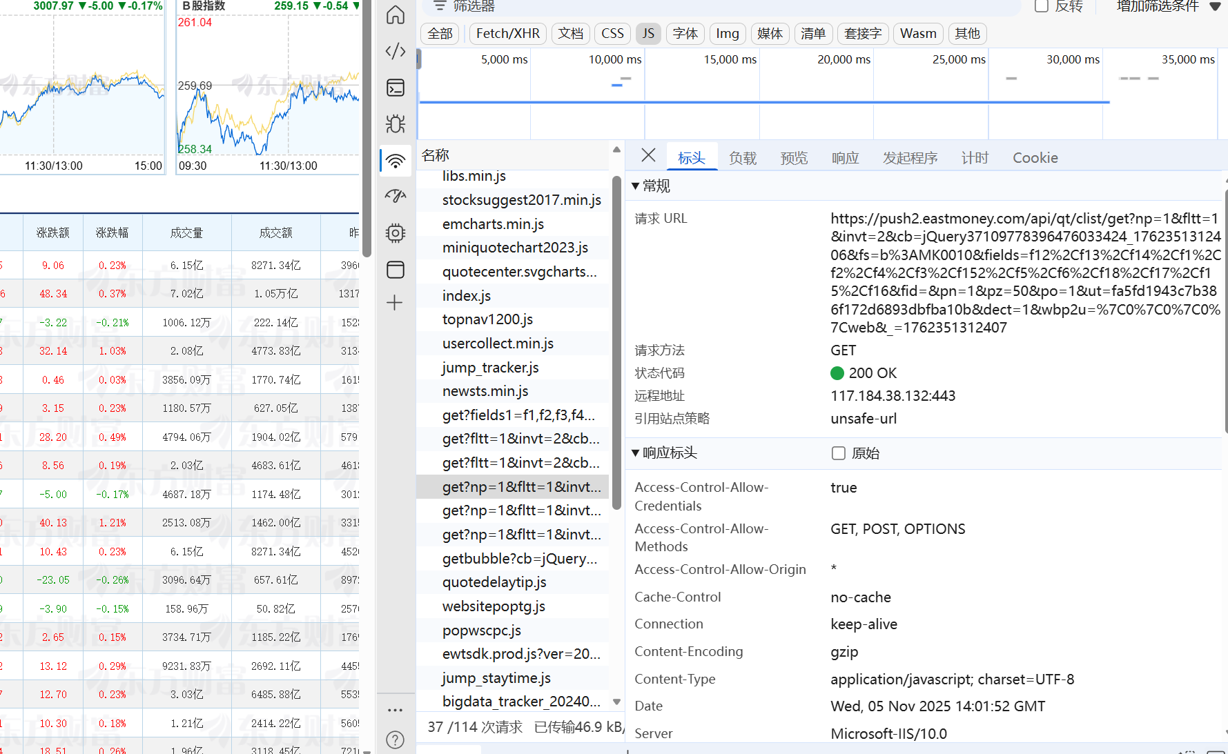Click the request list scroll-down arrow

tap(616, 702)
